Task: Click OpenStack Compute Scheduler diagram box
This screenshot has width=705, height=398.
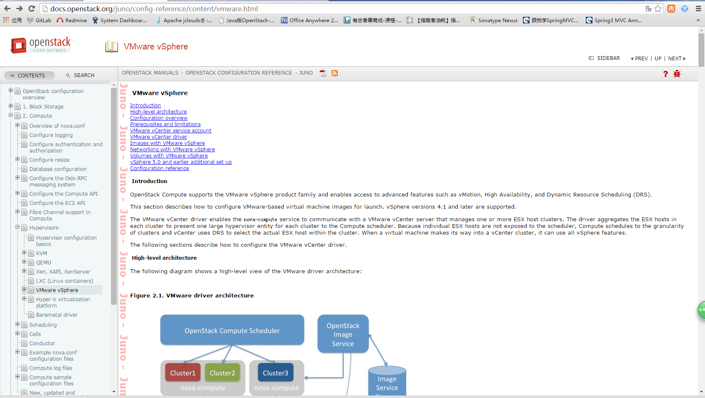Action: coord(232,330)
